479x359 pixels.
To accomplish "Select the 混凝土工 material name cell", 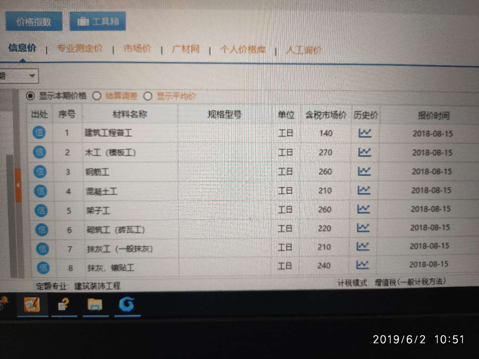I will pos(101,191).
